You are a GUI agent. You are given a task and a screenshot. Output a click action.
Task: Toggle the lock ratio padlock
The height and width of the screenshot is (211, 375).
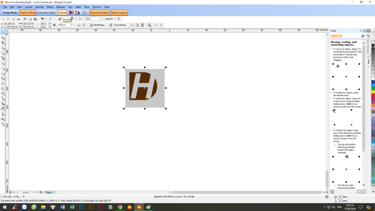[x=54, y=25]
